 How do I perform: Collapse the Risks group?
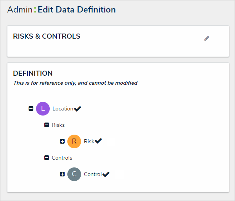(47, 125)
